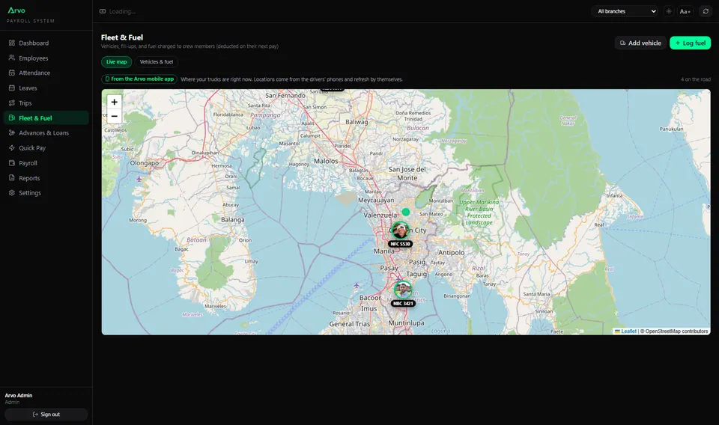This screenshot has height=425, width=719.
Task: Zoom out on the map
Action: tap(114, 116)
